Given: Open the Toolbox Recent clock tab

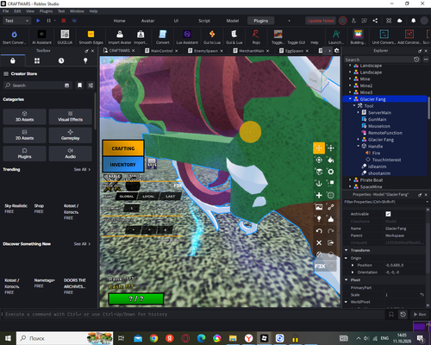Looking at the screenshot, I should [x=61, y=60].
